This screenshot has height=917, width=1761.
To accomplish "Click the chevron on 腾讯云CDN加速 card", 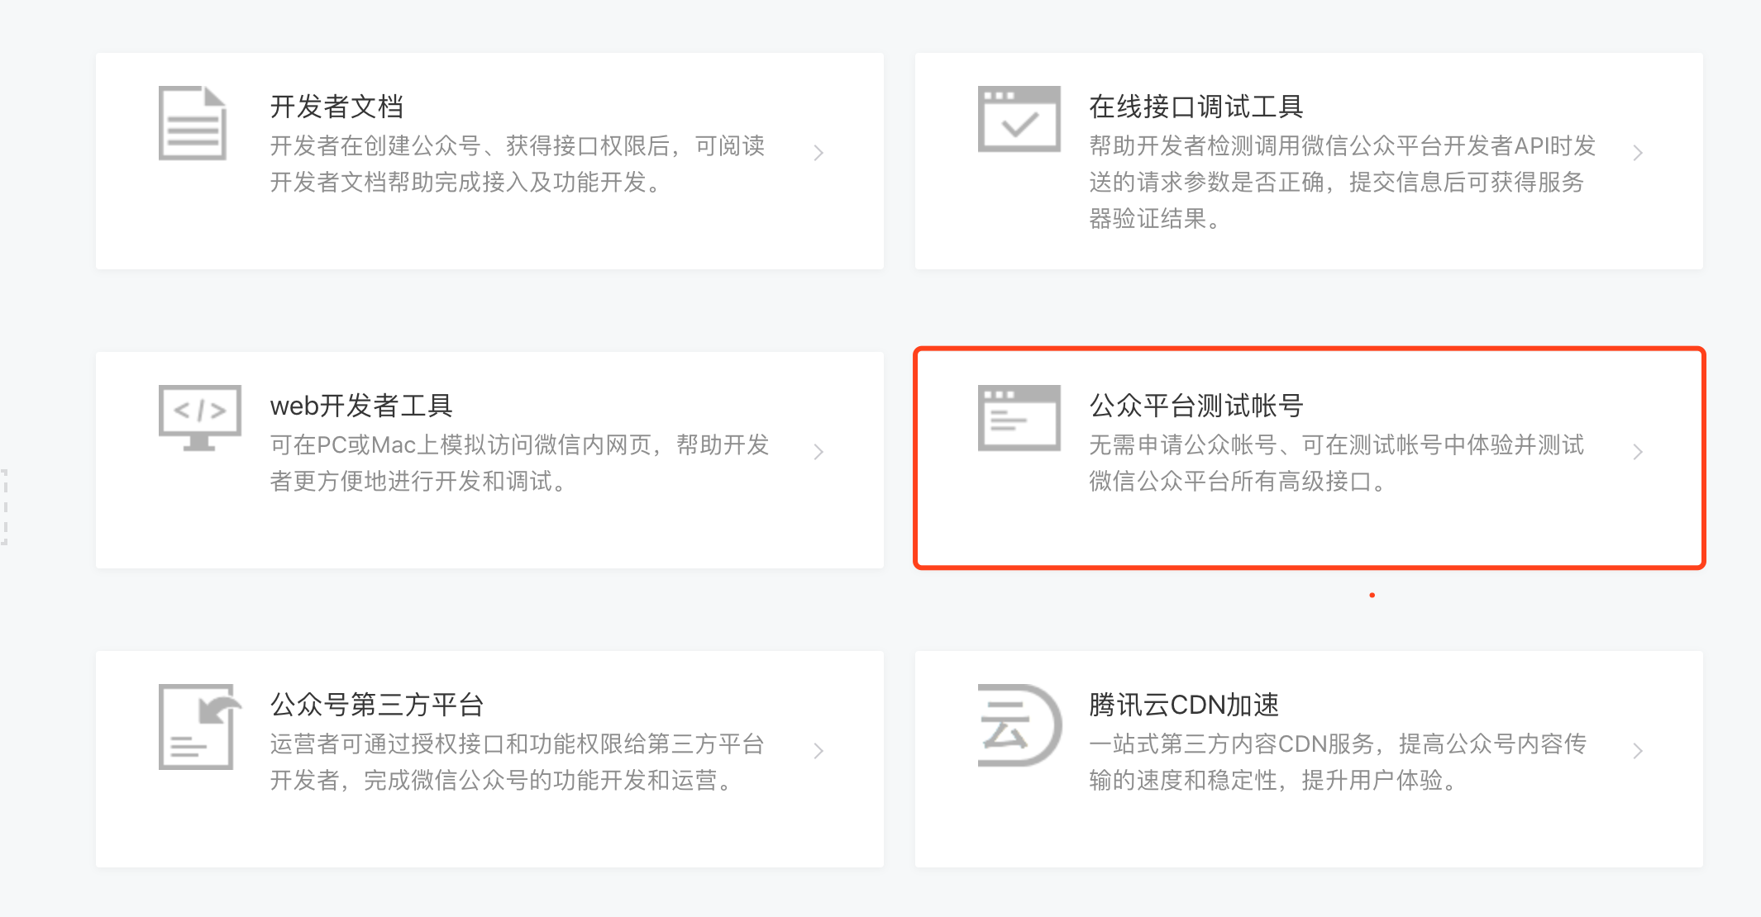I will [x=1637, y=751].
